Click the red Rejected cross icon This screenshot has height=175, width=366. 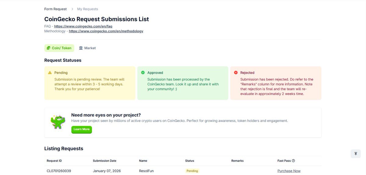click(x=236, y=73)
